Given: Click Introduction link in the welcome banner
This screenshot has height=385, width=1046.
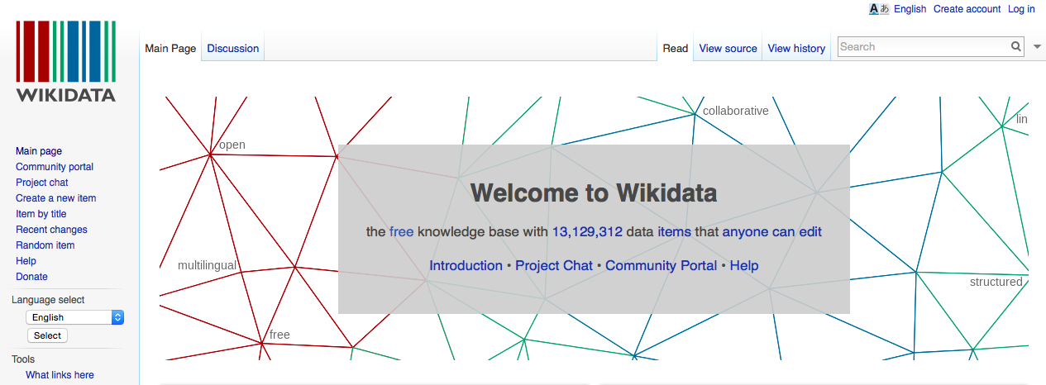Looking at the screenshot, I should (x=466, y=266).
